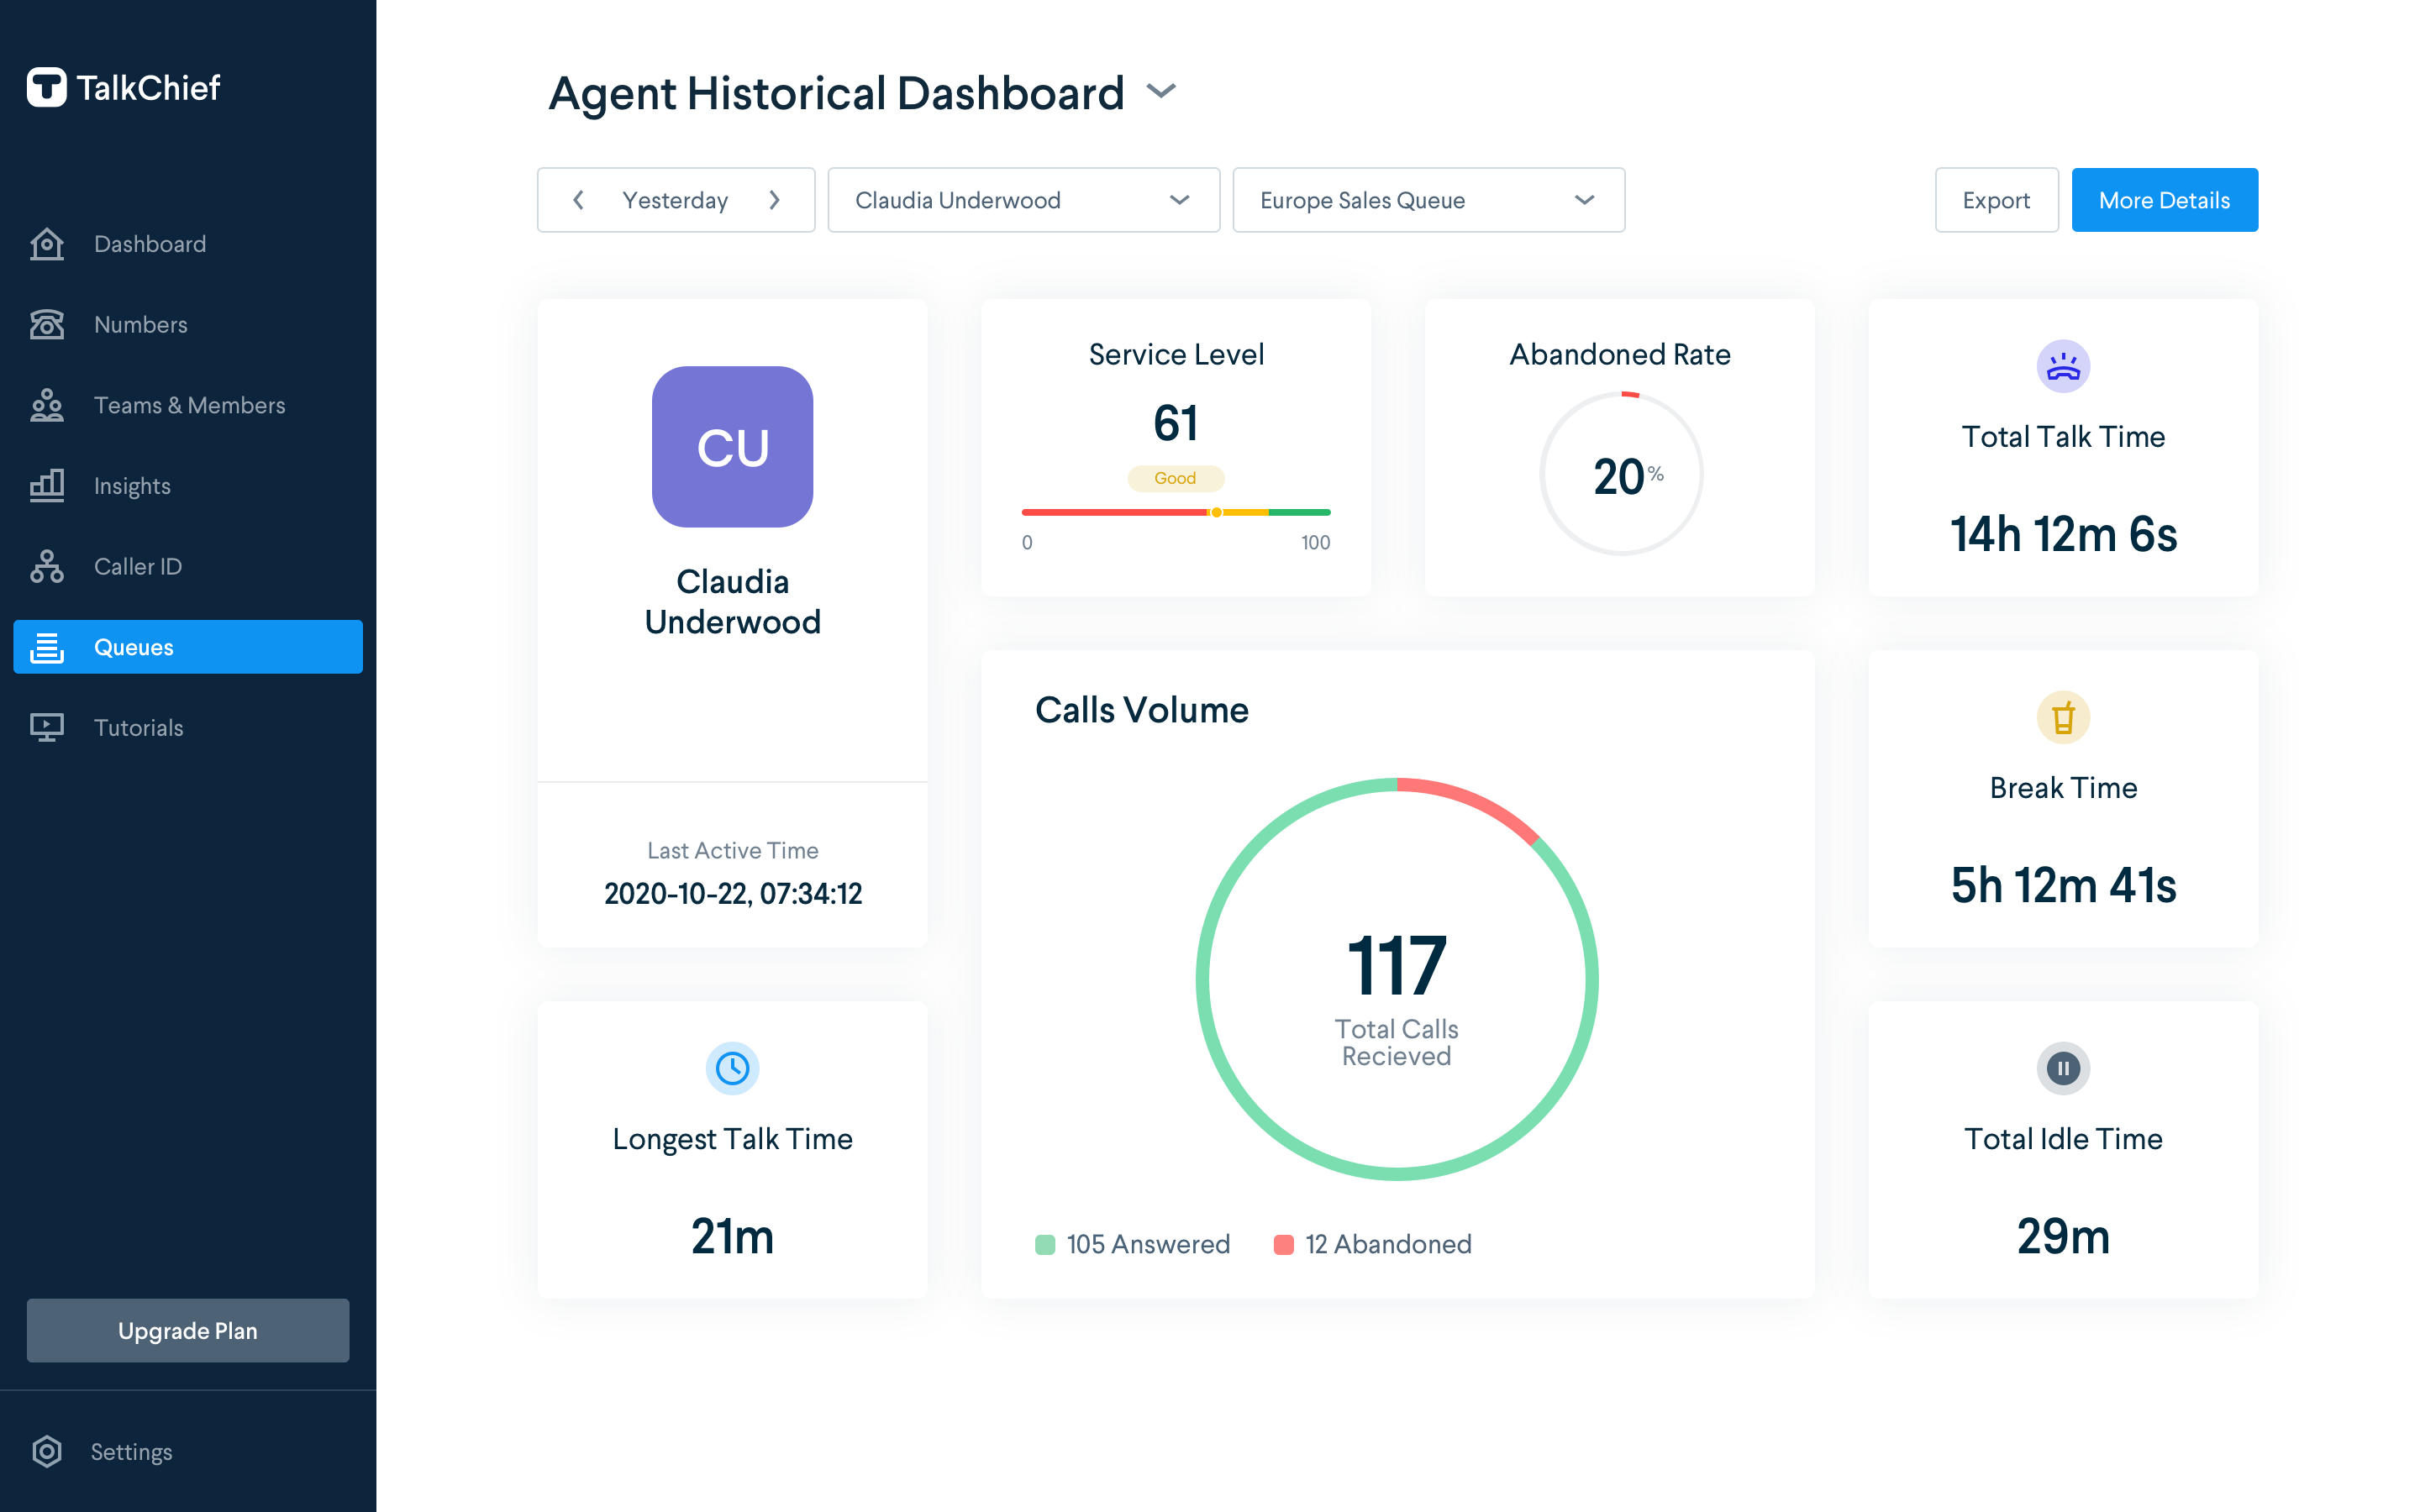
Task: Select the Dashboard menu entry
Action: pos(150,244)
